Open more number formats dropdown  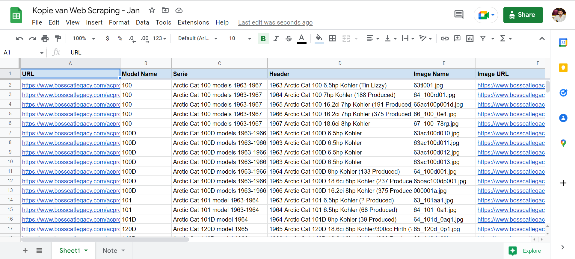[160, 38]
